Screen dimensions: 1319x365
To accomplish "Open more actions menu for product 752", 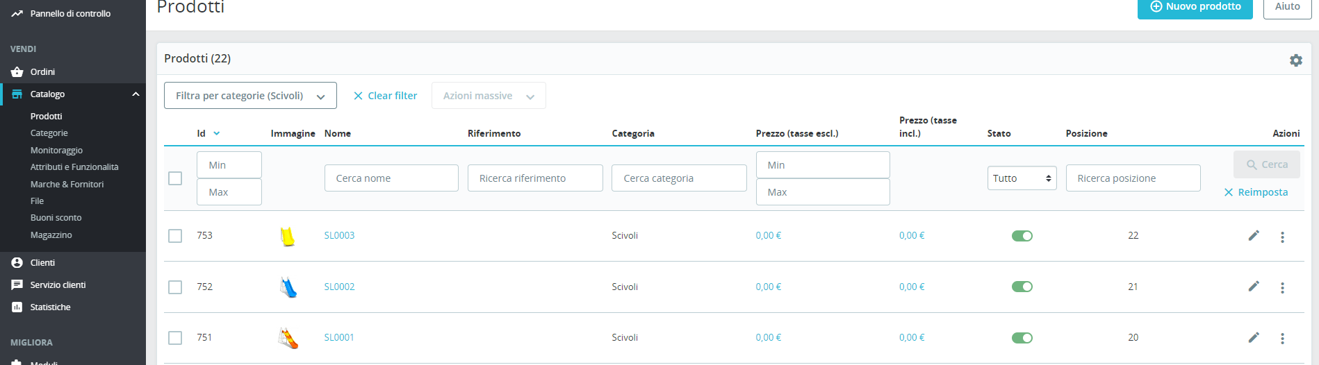I will pos(1282,287).
